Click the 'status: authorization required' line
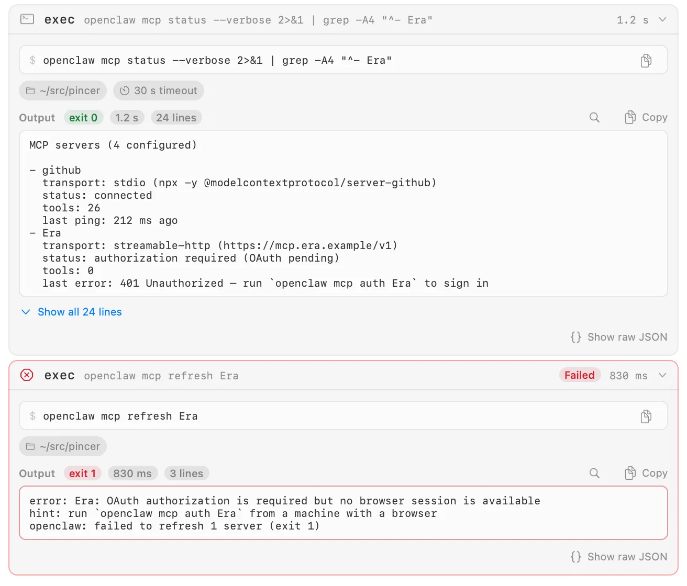687x586 pixels. point(191,258)
